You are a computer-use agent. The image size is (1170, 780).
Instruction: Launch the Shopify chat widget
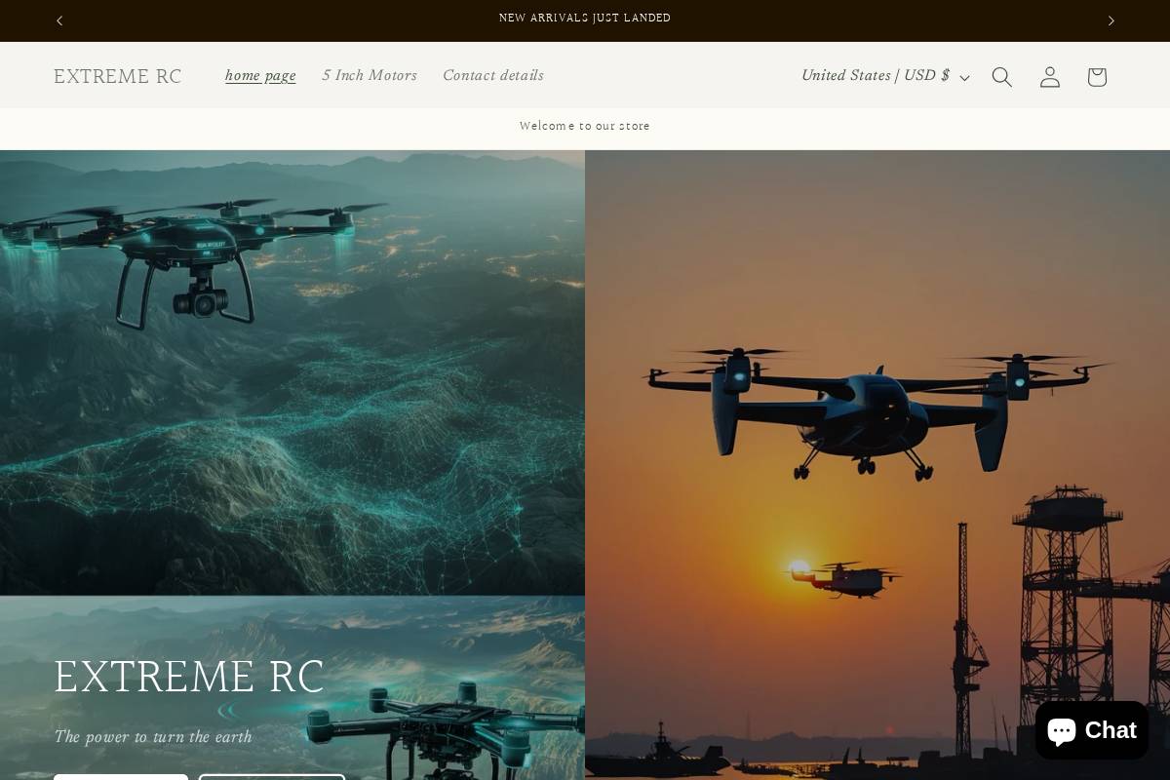(1091, 730)
